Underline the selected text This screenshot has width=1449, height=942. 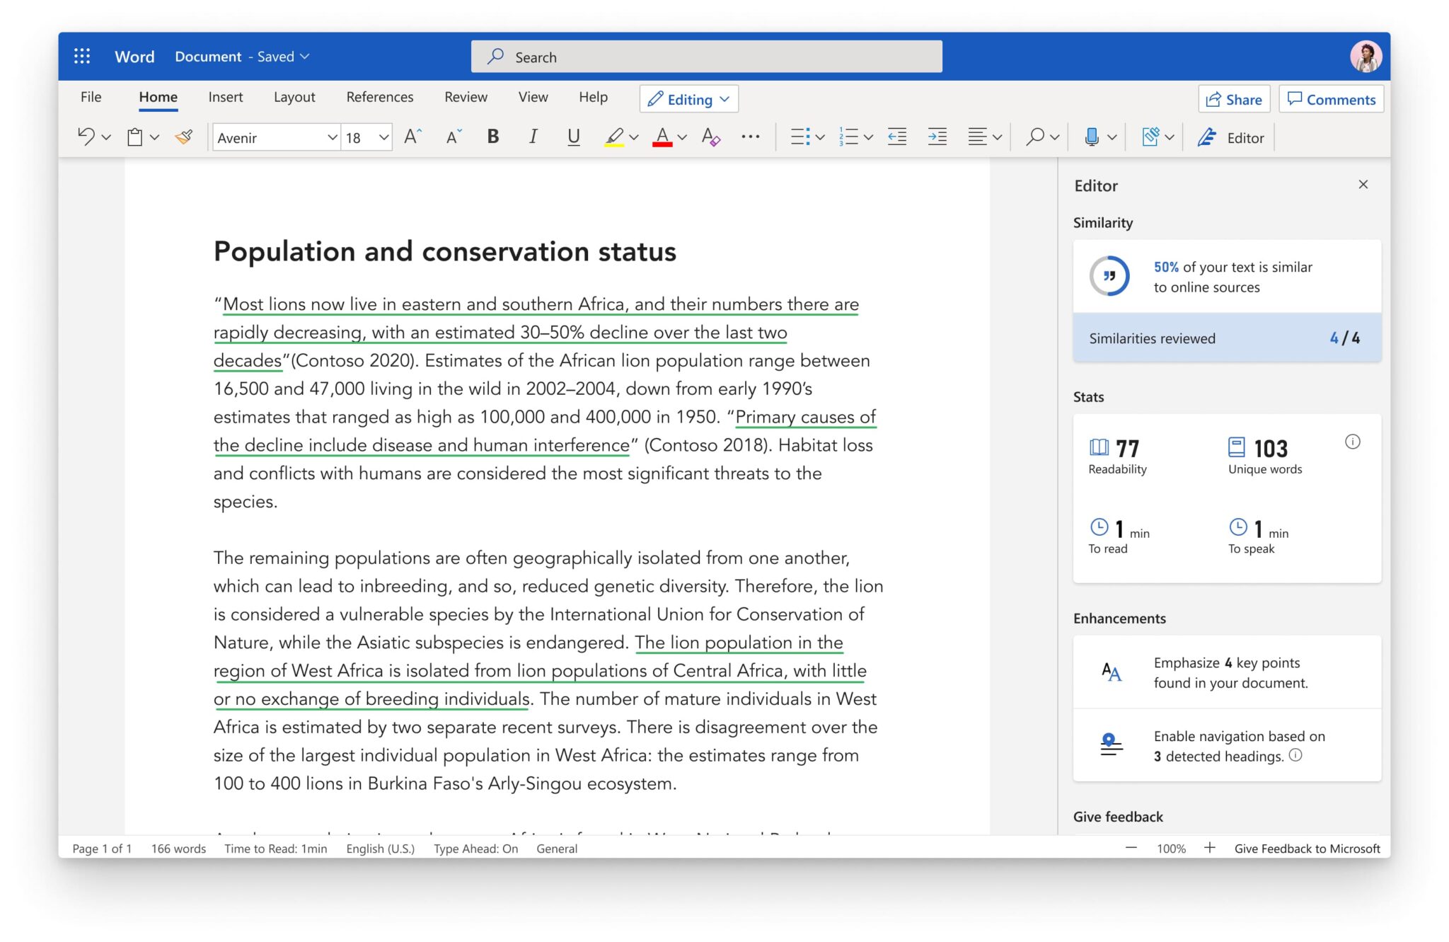[x=573, y=137]
